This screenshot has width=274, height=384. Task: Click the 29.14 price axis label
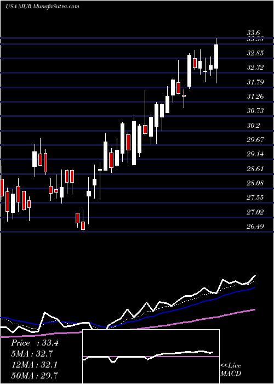pyautogui.click(x=255, y=154)
